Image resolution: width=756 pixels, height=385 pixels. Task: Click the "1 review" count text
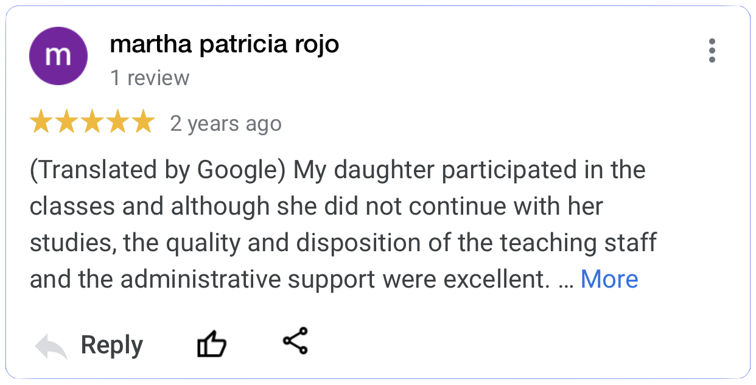(x=150, y=78)
